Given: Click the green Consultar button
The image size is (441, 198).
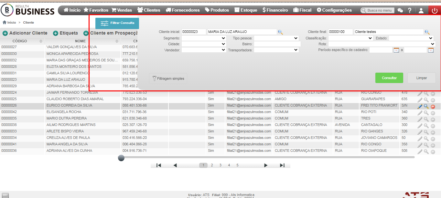Looking at the screenshot, I should tap(389, 78).
